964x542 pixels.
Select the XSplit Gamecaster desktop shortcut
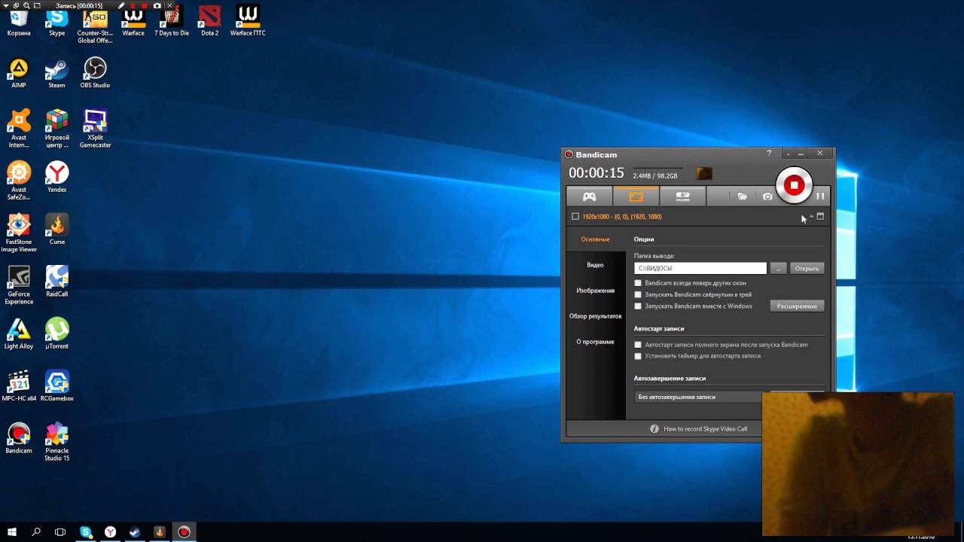[x=95, y=129]
